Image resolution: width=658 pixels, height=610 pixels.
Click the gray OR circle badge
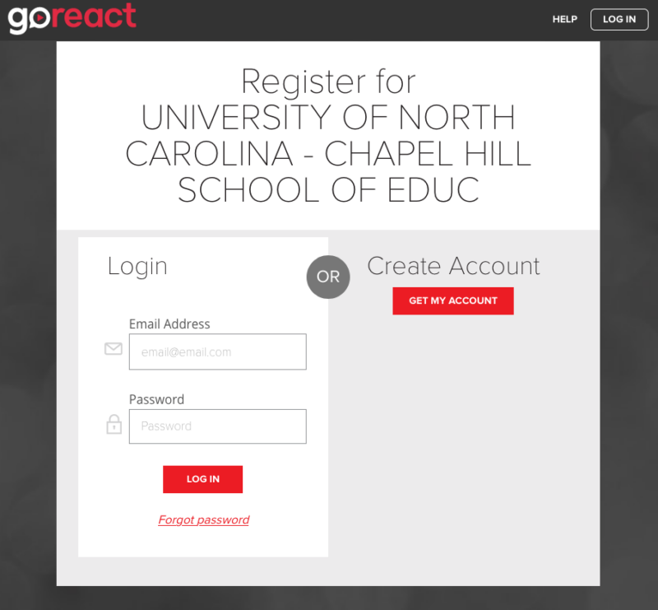coord(328,277)
